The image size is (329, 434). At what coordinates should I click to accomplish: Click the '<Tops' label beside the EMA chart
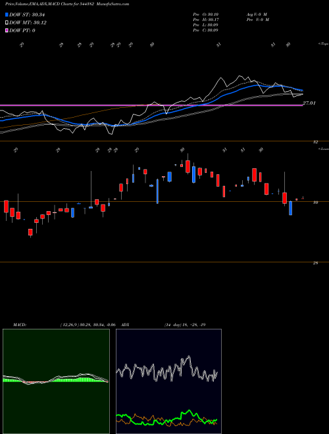click(323, 44)
